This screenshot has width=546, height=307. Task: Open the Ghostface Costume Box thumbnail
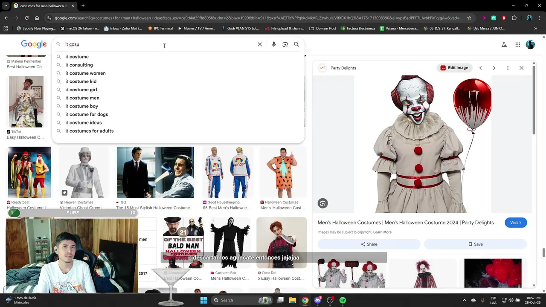[x=230, y=243]
